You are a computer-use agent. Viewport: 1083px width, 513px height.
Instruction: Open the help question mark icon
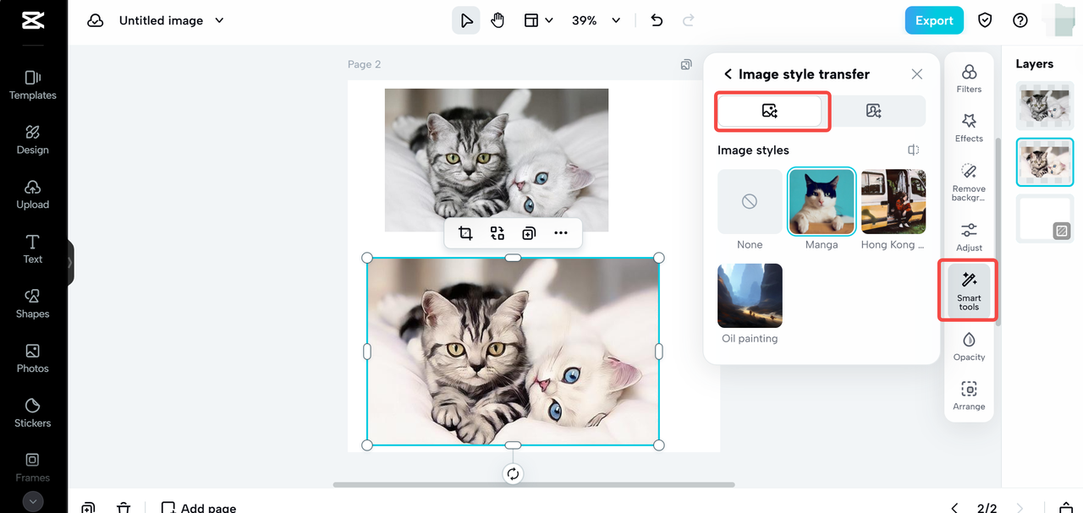tap(1020, 20)
